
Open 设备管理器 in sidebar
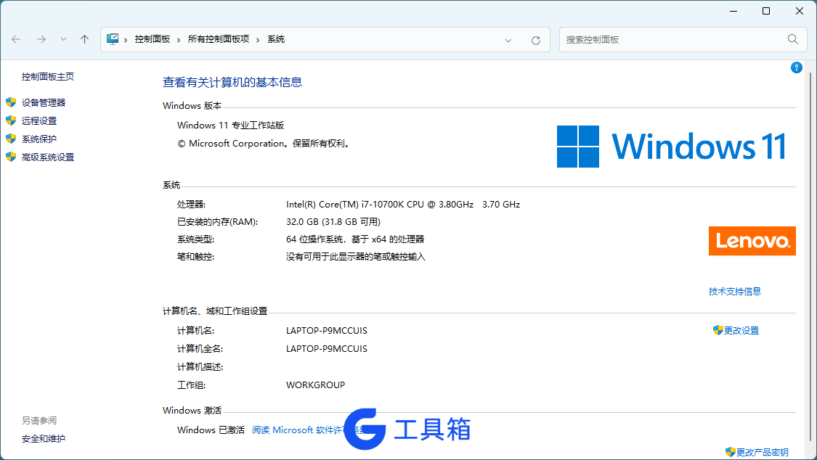[44, 102]
